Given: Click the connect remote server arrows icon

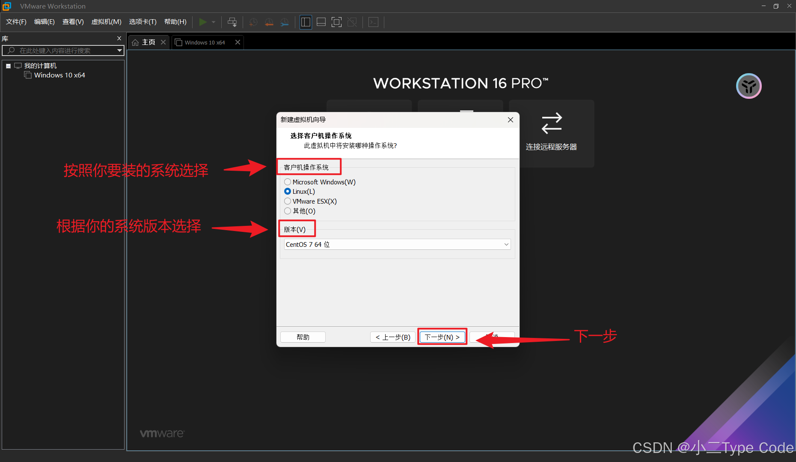Looking at the screenshot, I should point(552,123).
